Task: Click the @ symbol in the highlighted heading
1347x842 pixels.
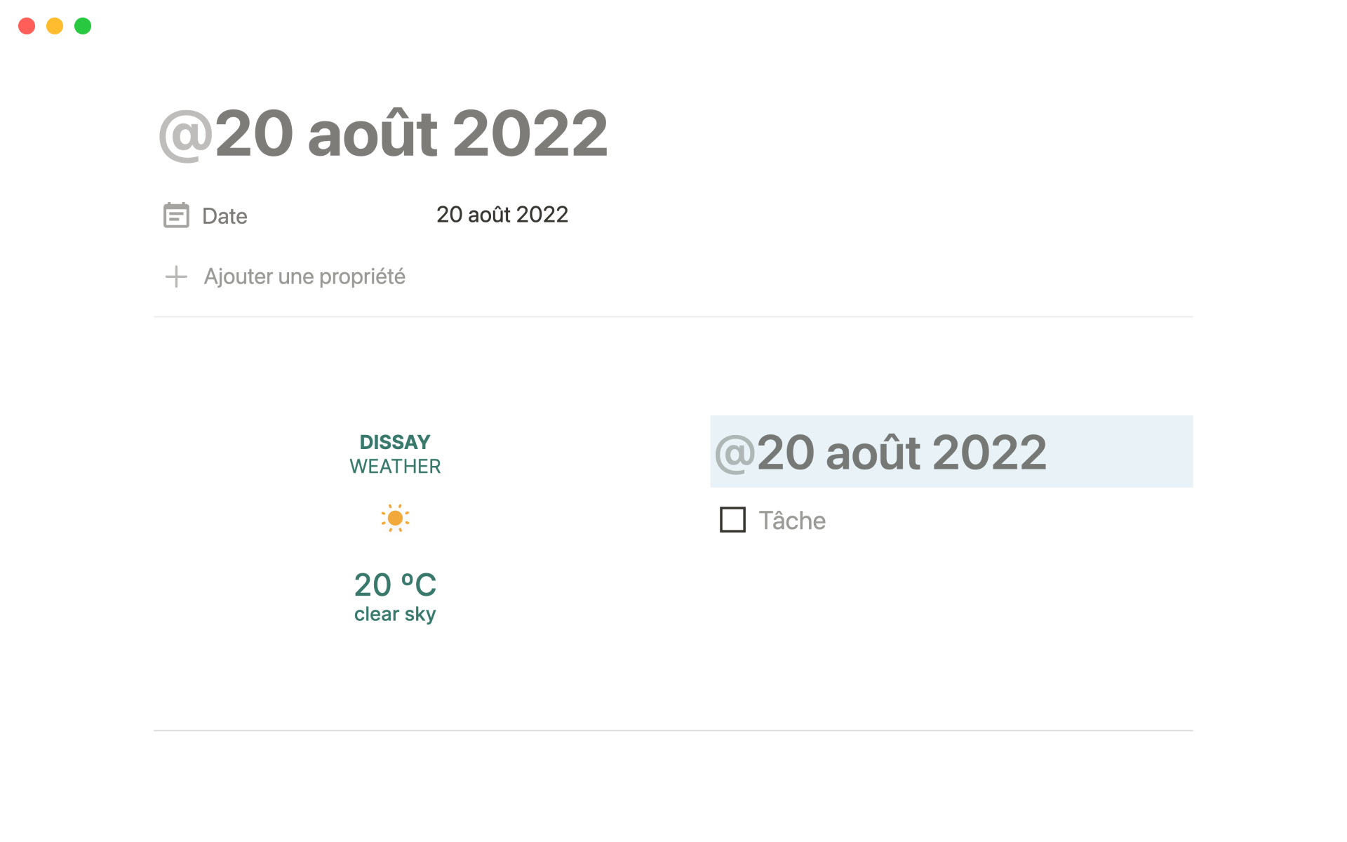Action: click(x=735, y=453)
